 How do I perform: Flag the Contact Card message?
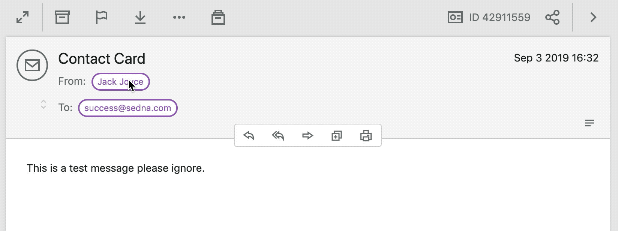[101, 17]
